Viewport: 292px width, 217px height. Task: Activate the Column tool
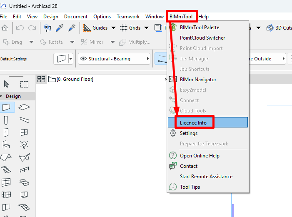tap(6, 120)
